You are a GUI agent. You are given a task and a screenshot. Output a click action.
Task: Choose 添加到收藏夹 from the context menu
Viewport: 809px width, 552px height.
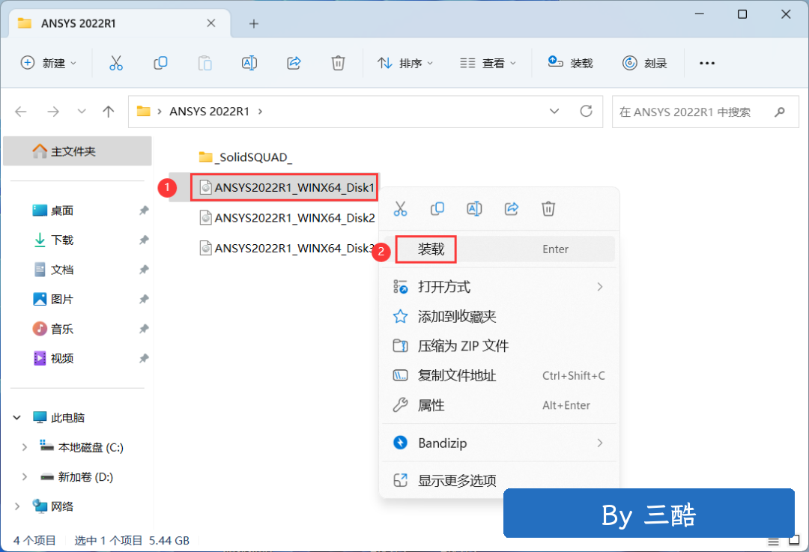(500, 316)
